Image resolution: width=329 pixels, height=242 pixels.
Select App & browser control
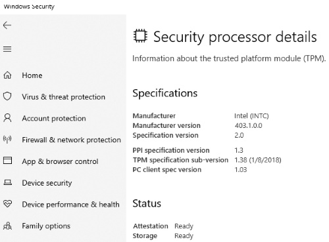tap(60, 161)
